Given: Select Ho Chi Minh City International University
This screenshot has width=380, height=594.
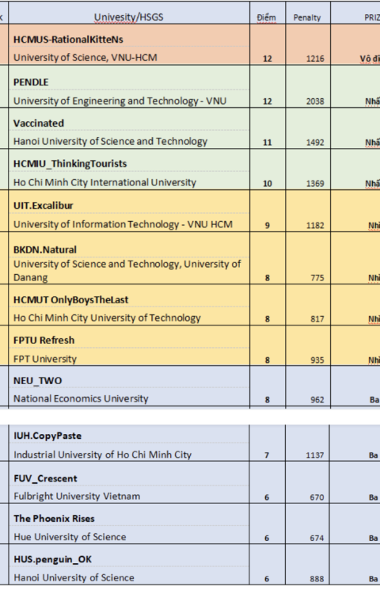Looking at the screenshot, I should (x=104, y=183).
